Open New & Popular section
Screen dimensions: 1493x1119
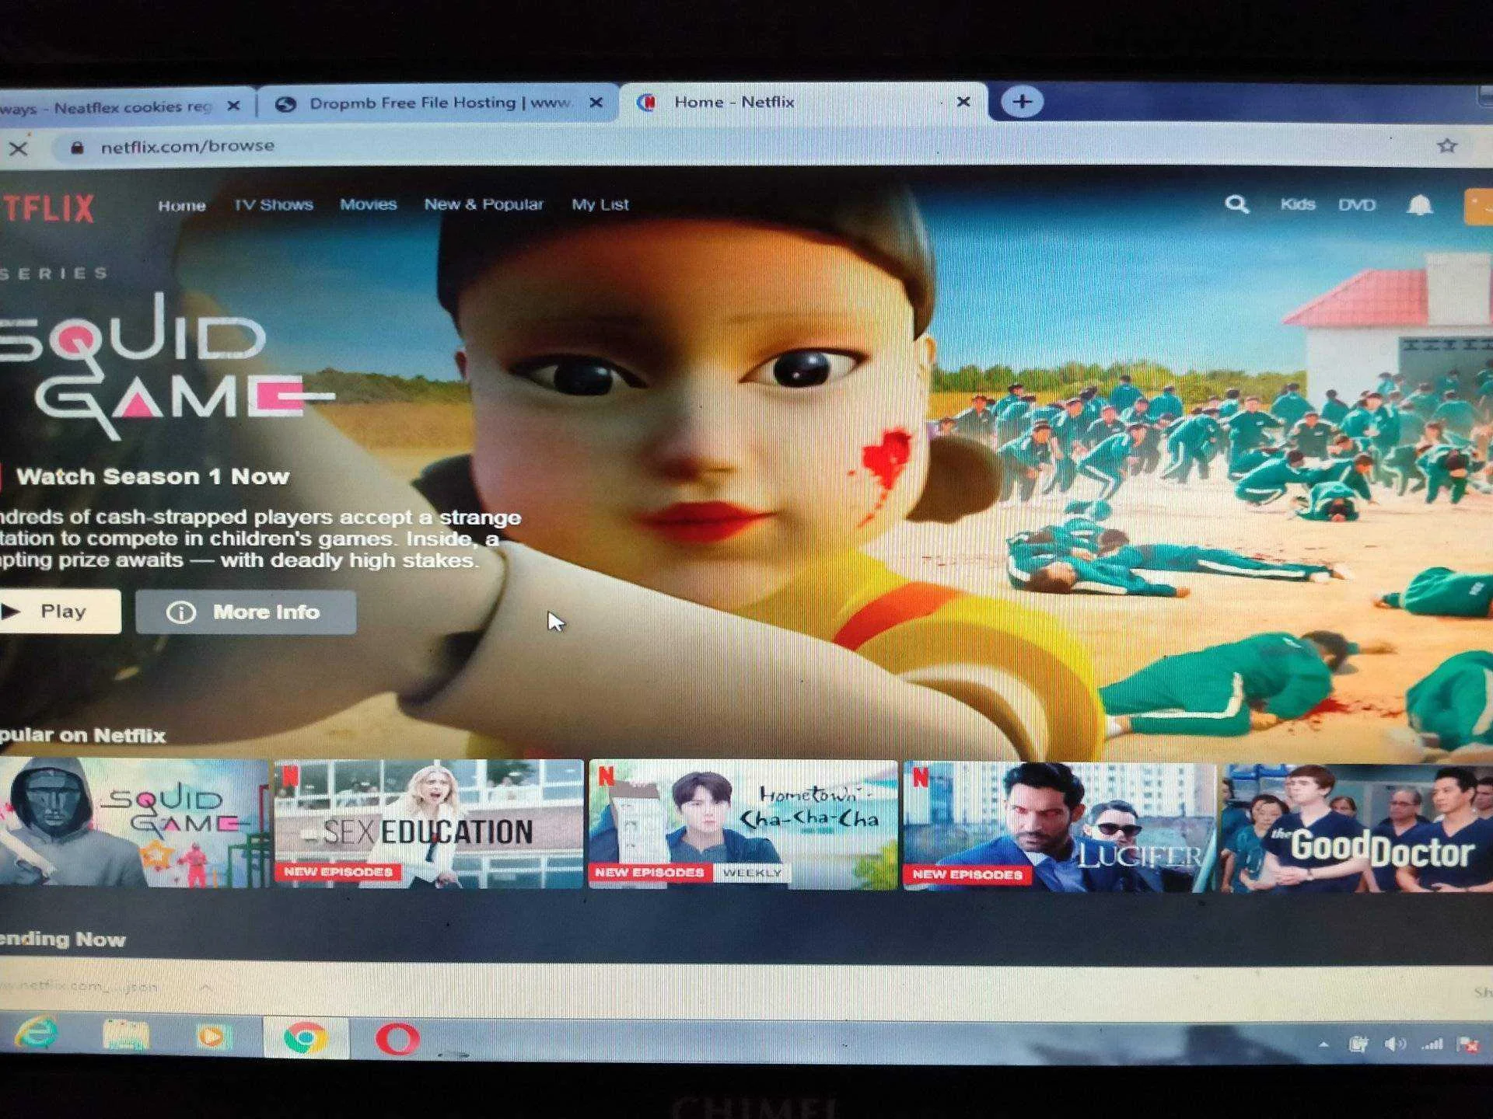[484, 204]
